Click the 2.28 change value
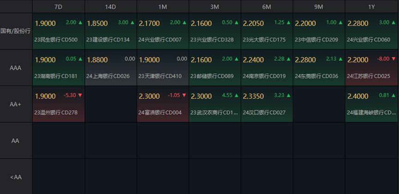The width and height of the screenshot is (399, 194). click(280, 59)
